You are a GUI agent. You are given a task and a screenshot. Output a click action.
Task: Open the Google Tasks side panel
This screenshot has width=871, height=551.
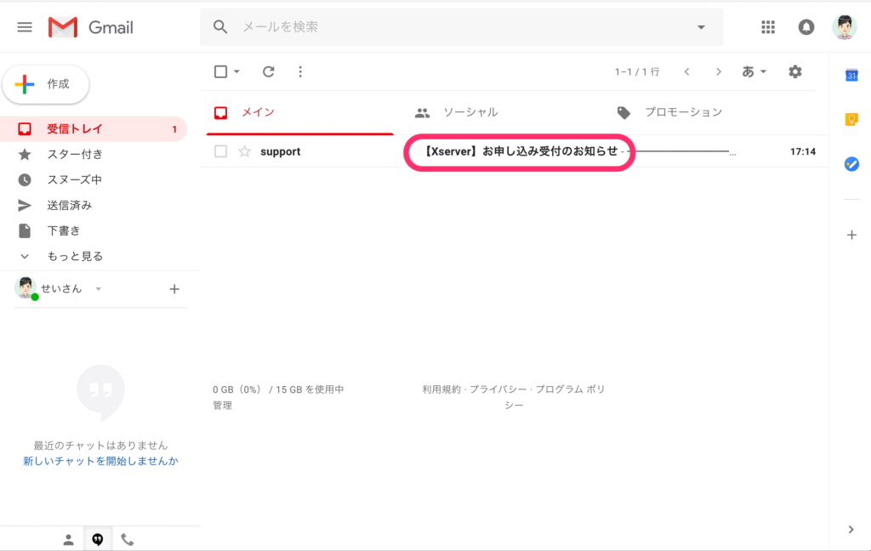point(851,164)
